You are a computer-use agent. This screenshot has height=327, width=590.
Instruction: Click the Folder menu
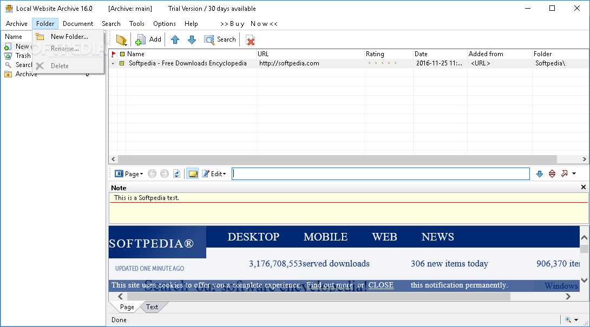coord(45,24)
